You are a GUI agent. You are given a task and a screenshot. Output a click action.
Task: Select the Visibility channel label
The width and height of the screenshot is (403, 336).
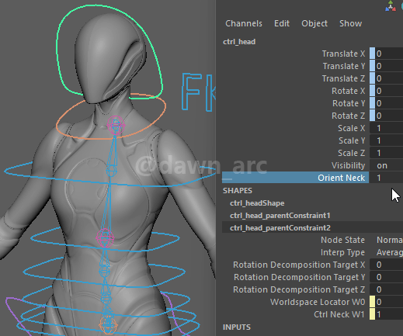coord(348,165)
